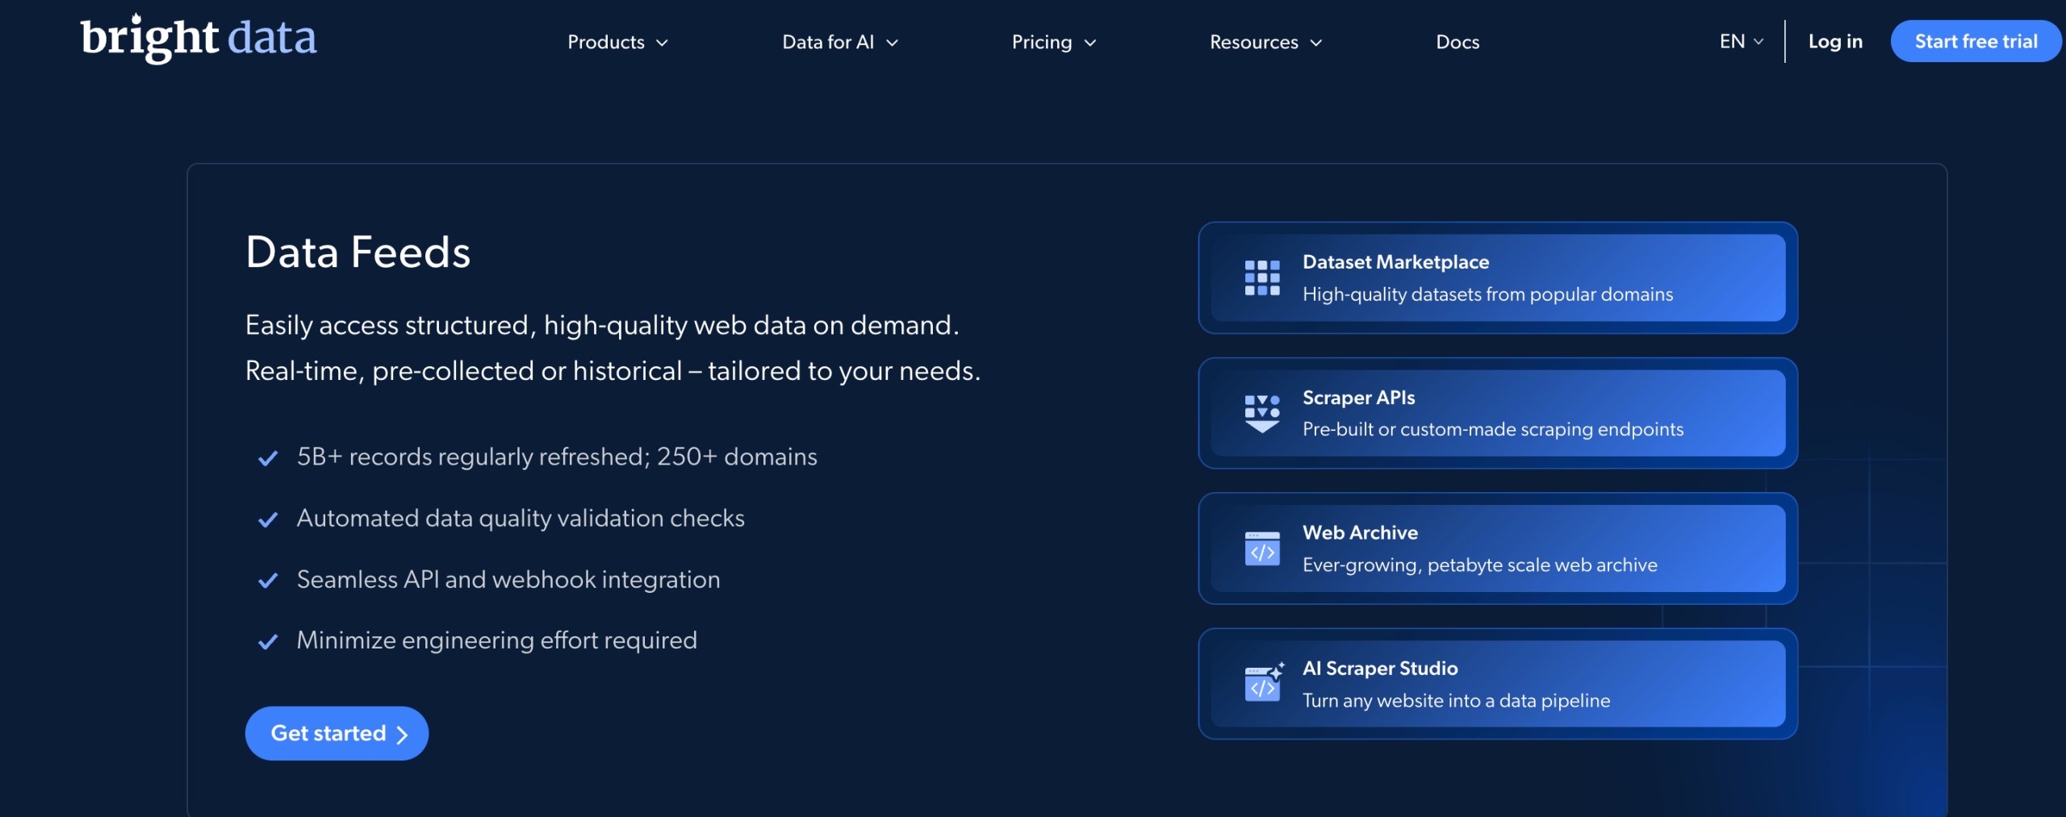Click the bright data logo
This screenshot has height=817, width=2066.
pyautogui.click(x=199, y=39)
